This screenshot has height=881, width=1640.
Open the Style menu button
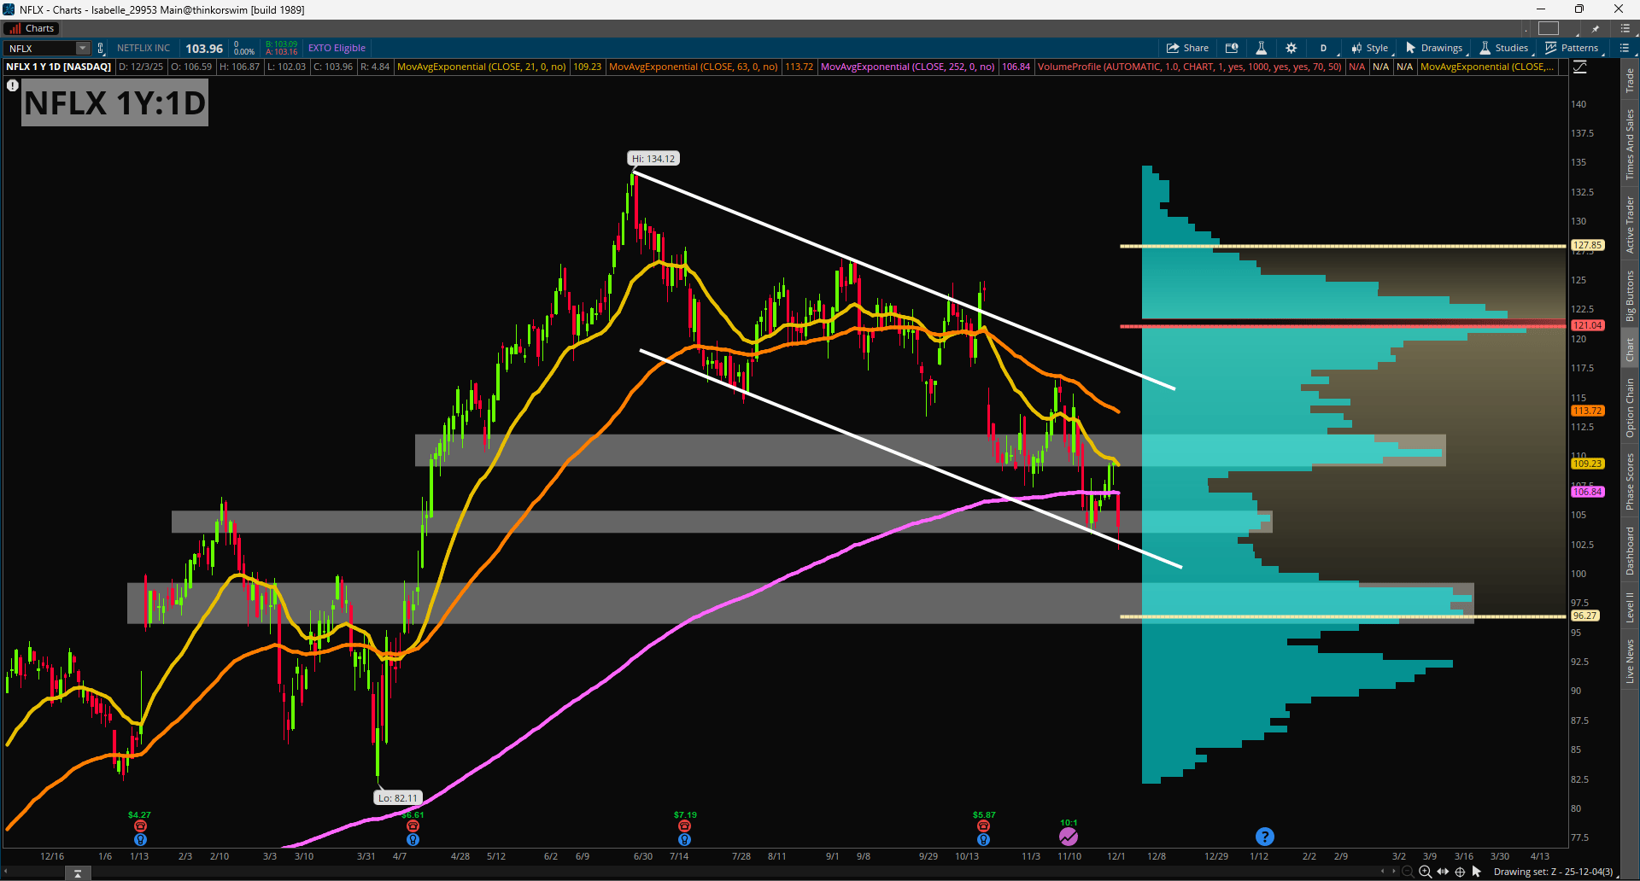(1370, 48)
